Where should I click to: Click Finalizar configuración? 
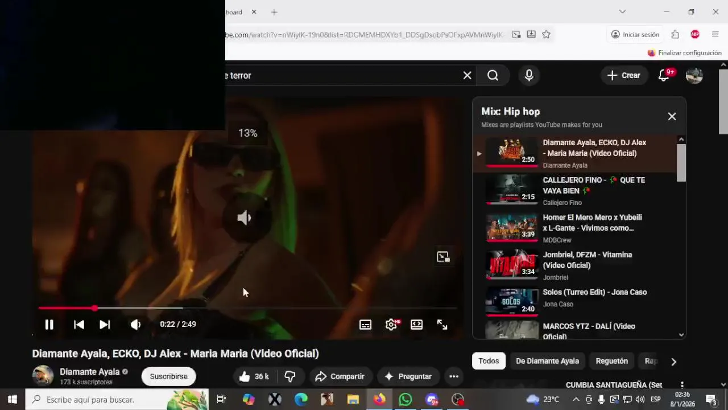pyautogui.click(x=685, y=53)
